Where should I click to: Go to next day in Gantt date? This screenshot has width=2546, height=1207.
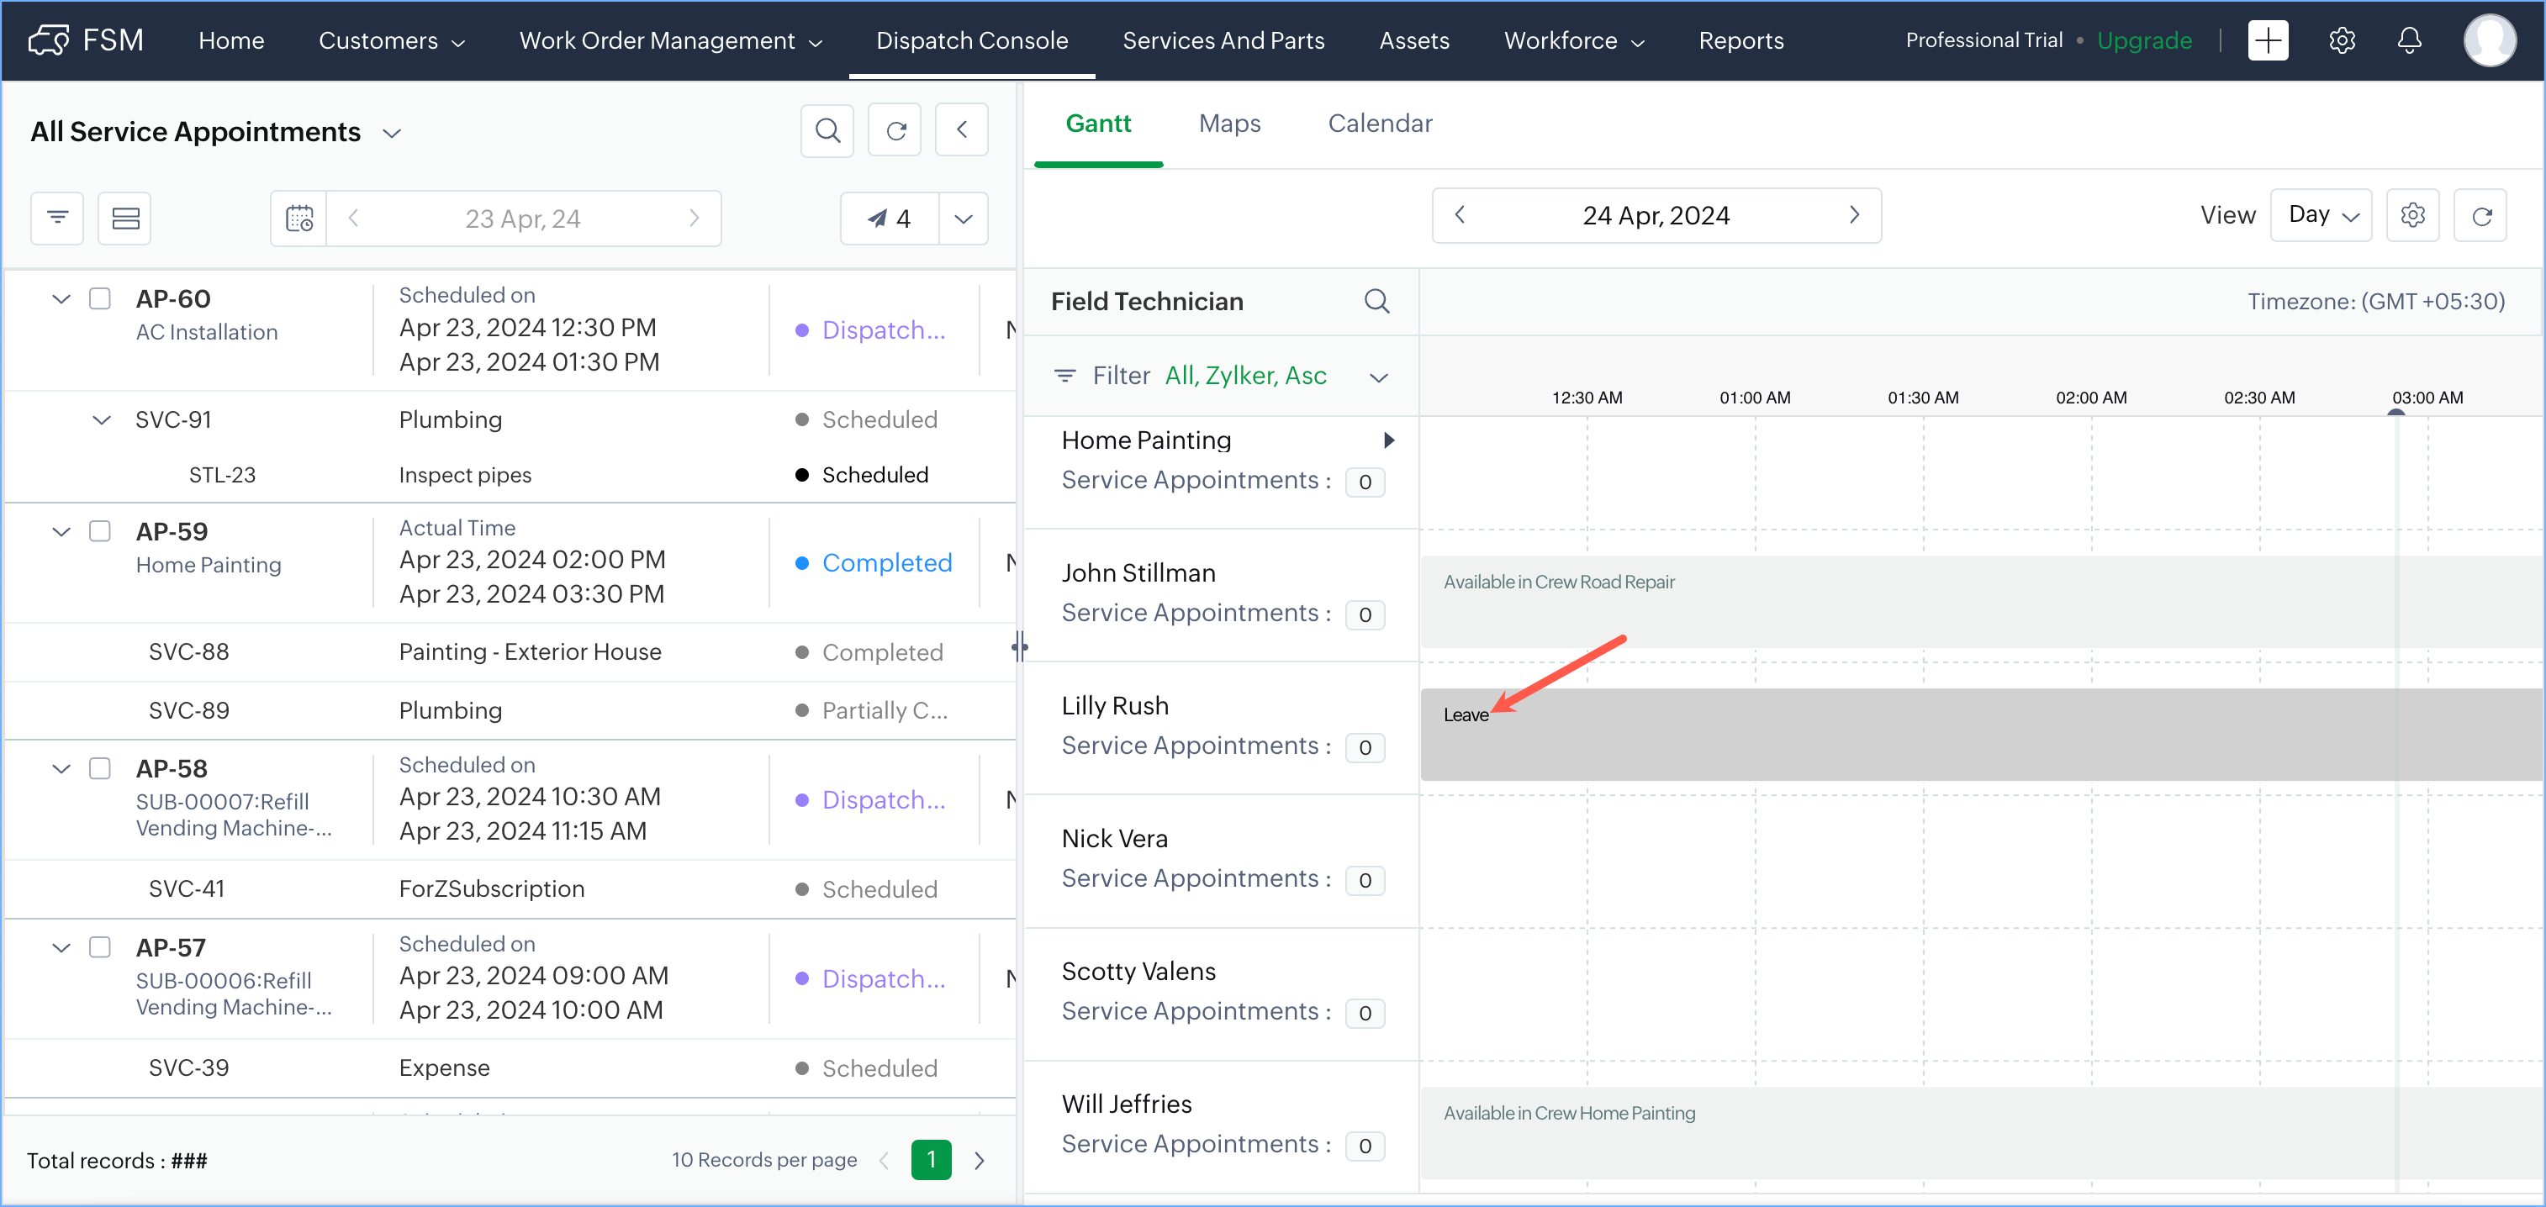[x=1853, y=215]
